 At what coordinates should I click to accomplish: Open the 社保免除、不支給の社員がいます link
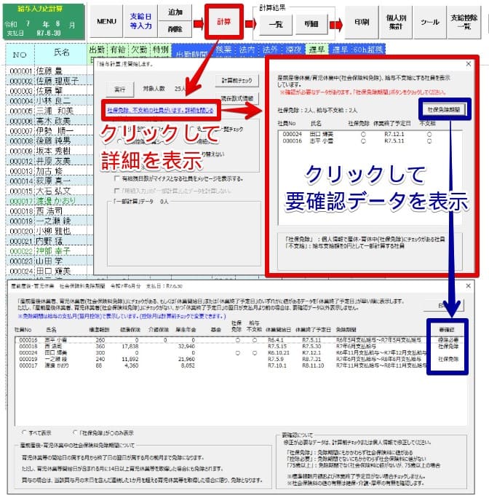tap(160, 110)
